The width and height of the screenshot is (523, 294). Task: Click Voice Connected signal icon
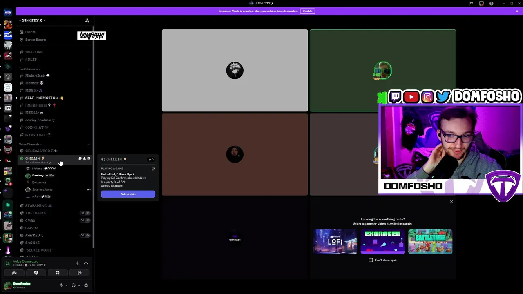(8, 263)
